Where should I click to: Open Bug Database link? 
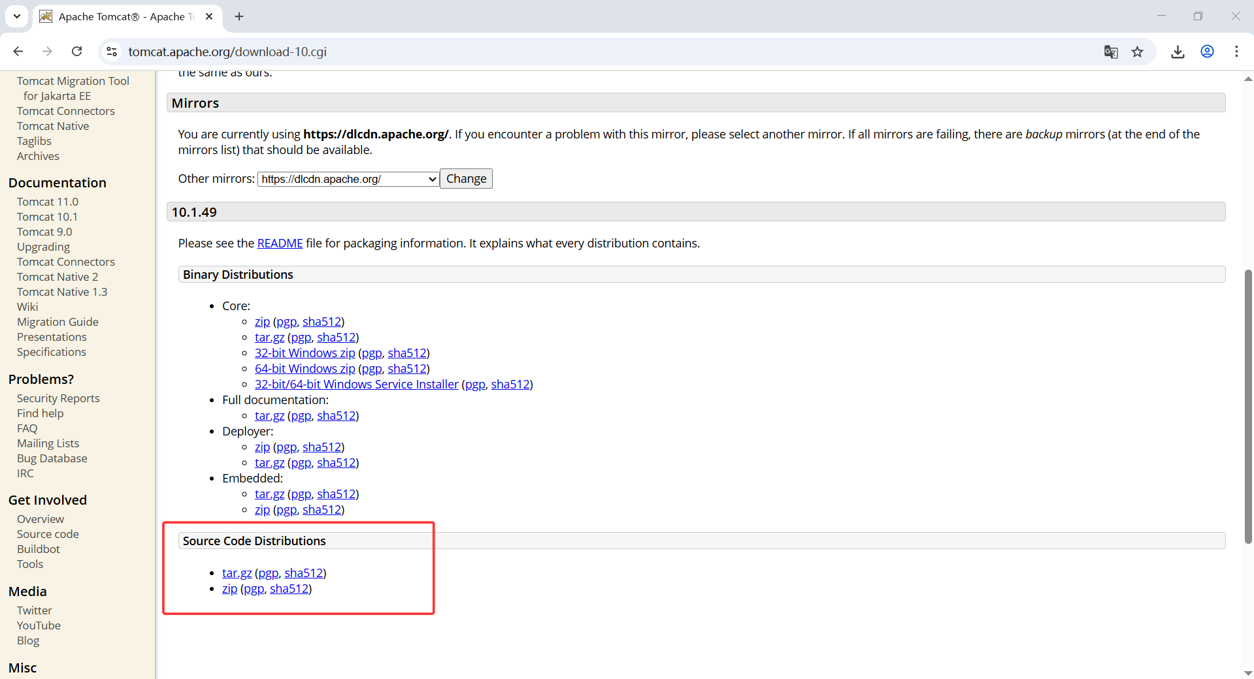tap(52, 458)
